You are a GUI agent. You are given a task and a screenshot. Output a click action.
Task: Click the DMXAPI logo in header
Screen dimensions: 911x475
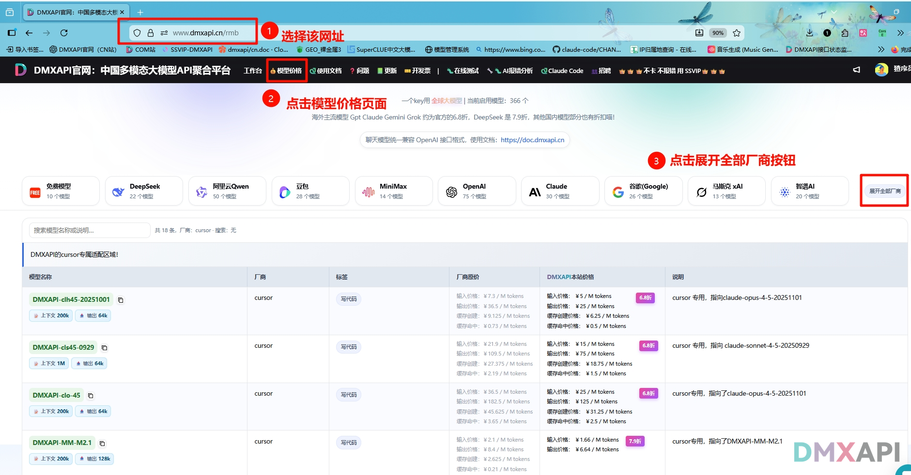pyautogui.click(x=20, y=70)
